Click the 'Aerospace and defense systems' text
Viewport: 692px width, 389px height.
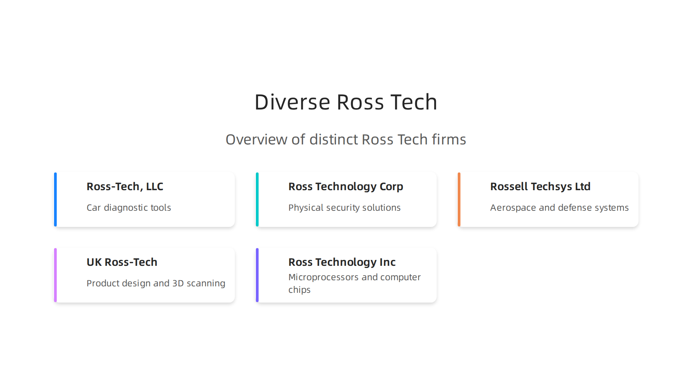(559, 208)
